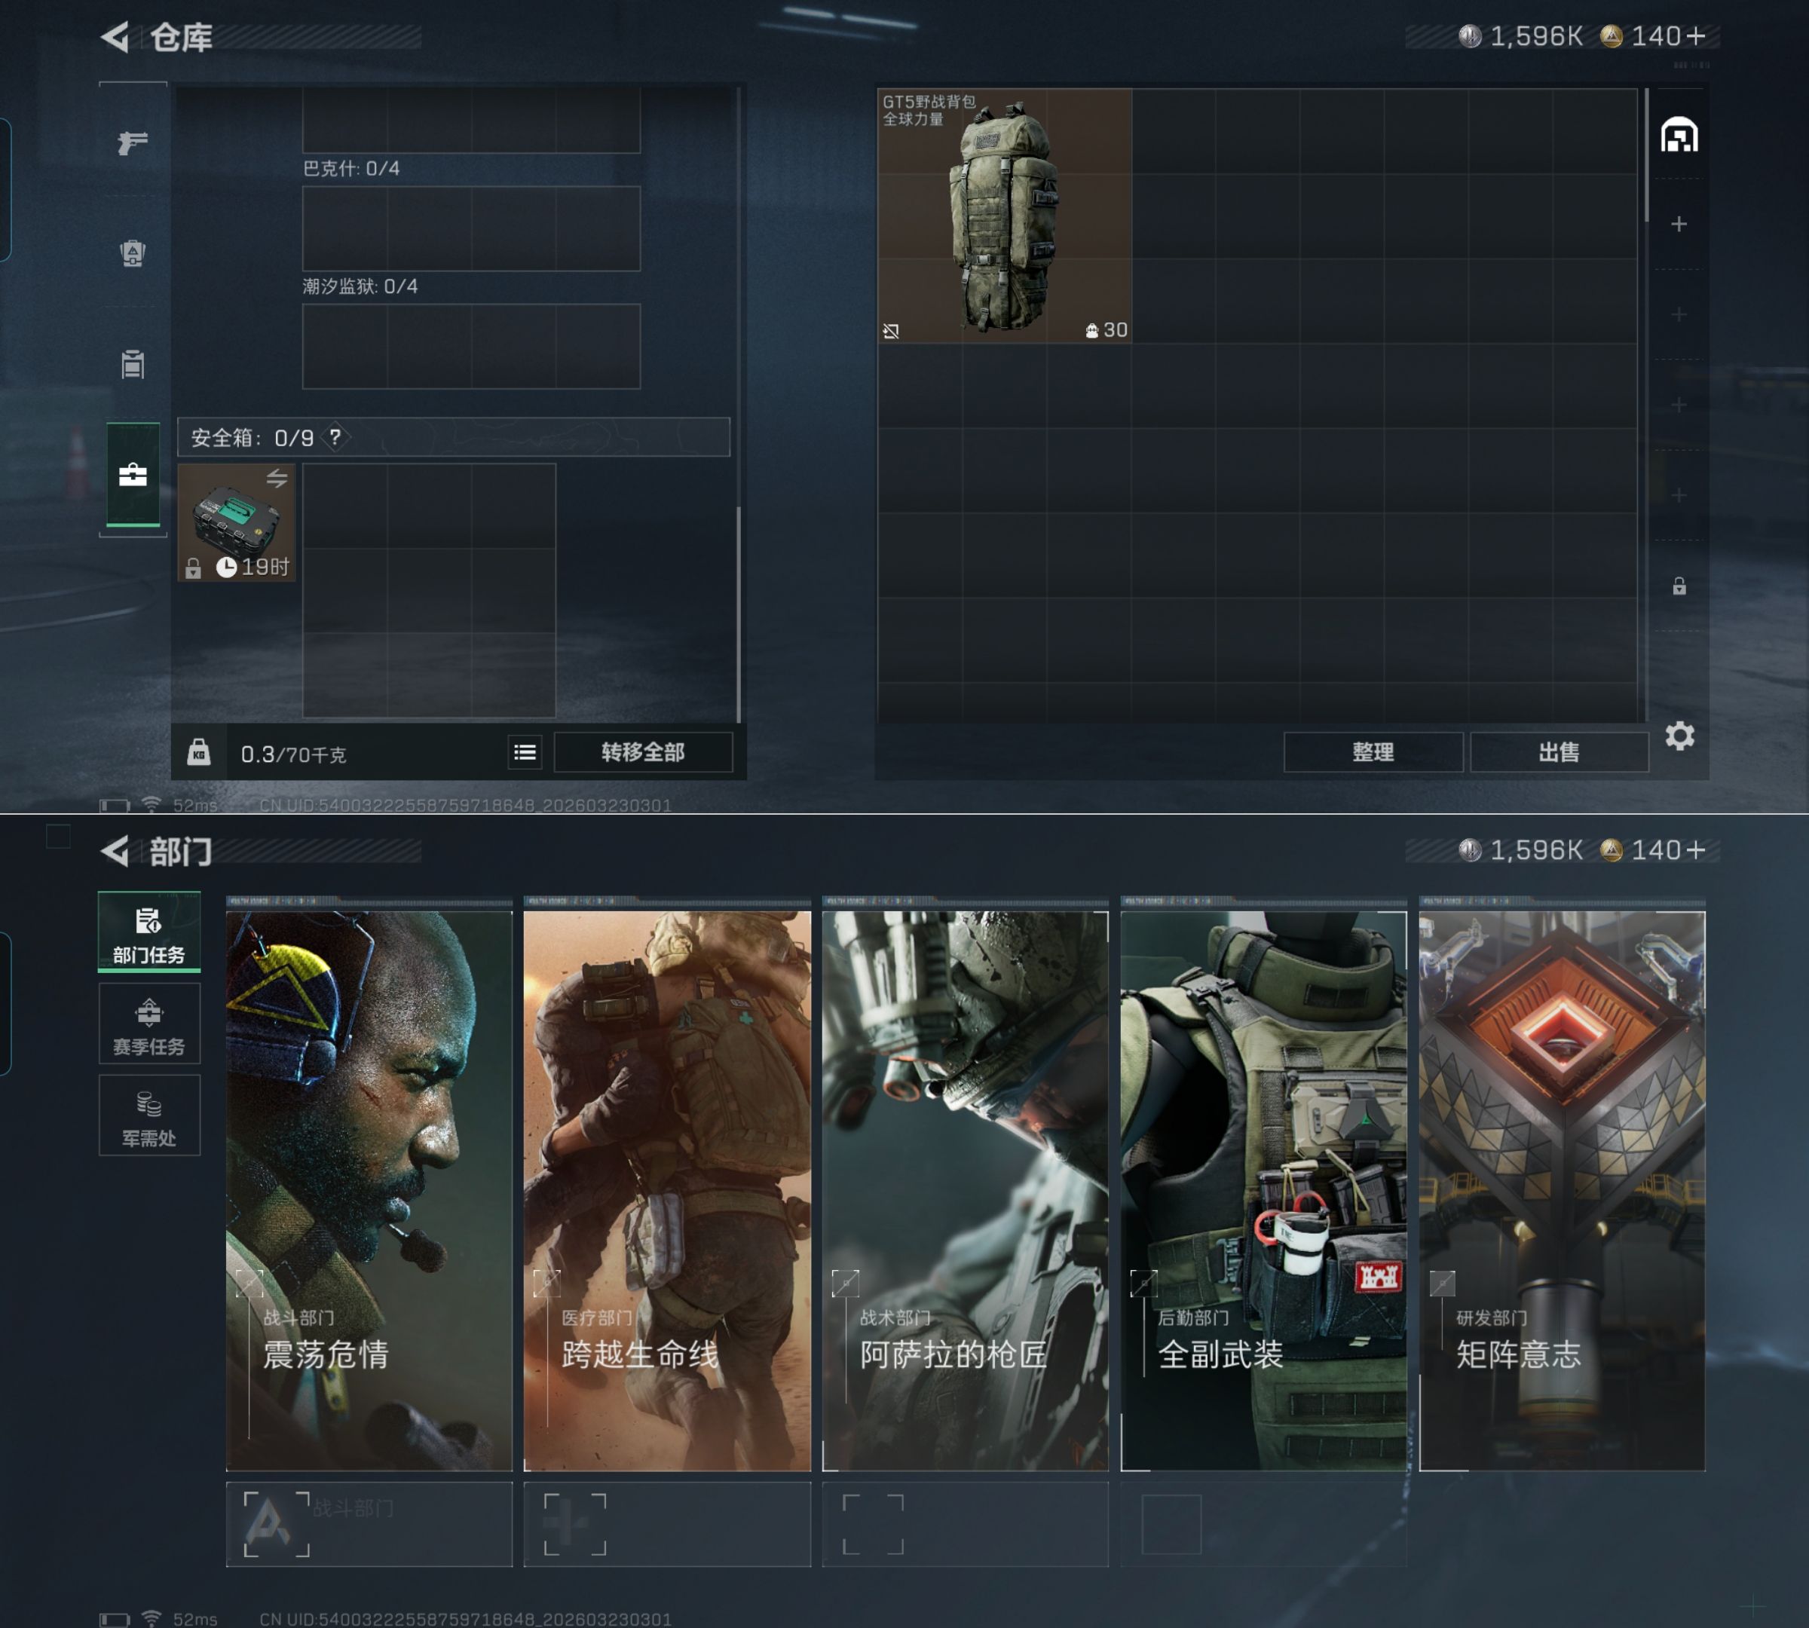
Task: Go back from the 仓库 warehouse screen
Action: coord(115,37)
